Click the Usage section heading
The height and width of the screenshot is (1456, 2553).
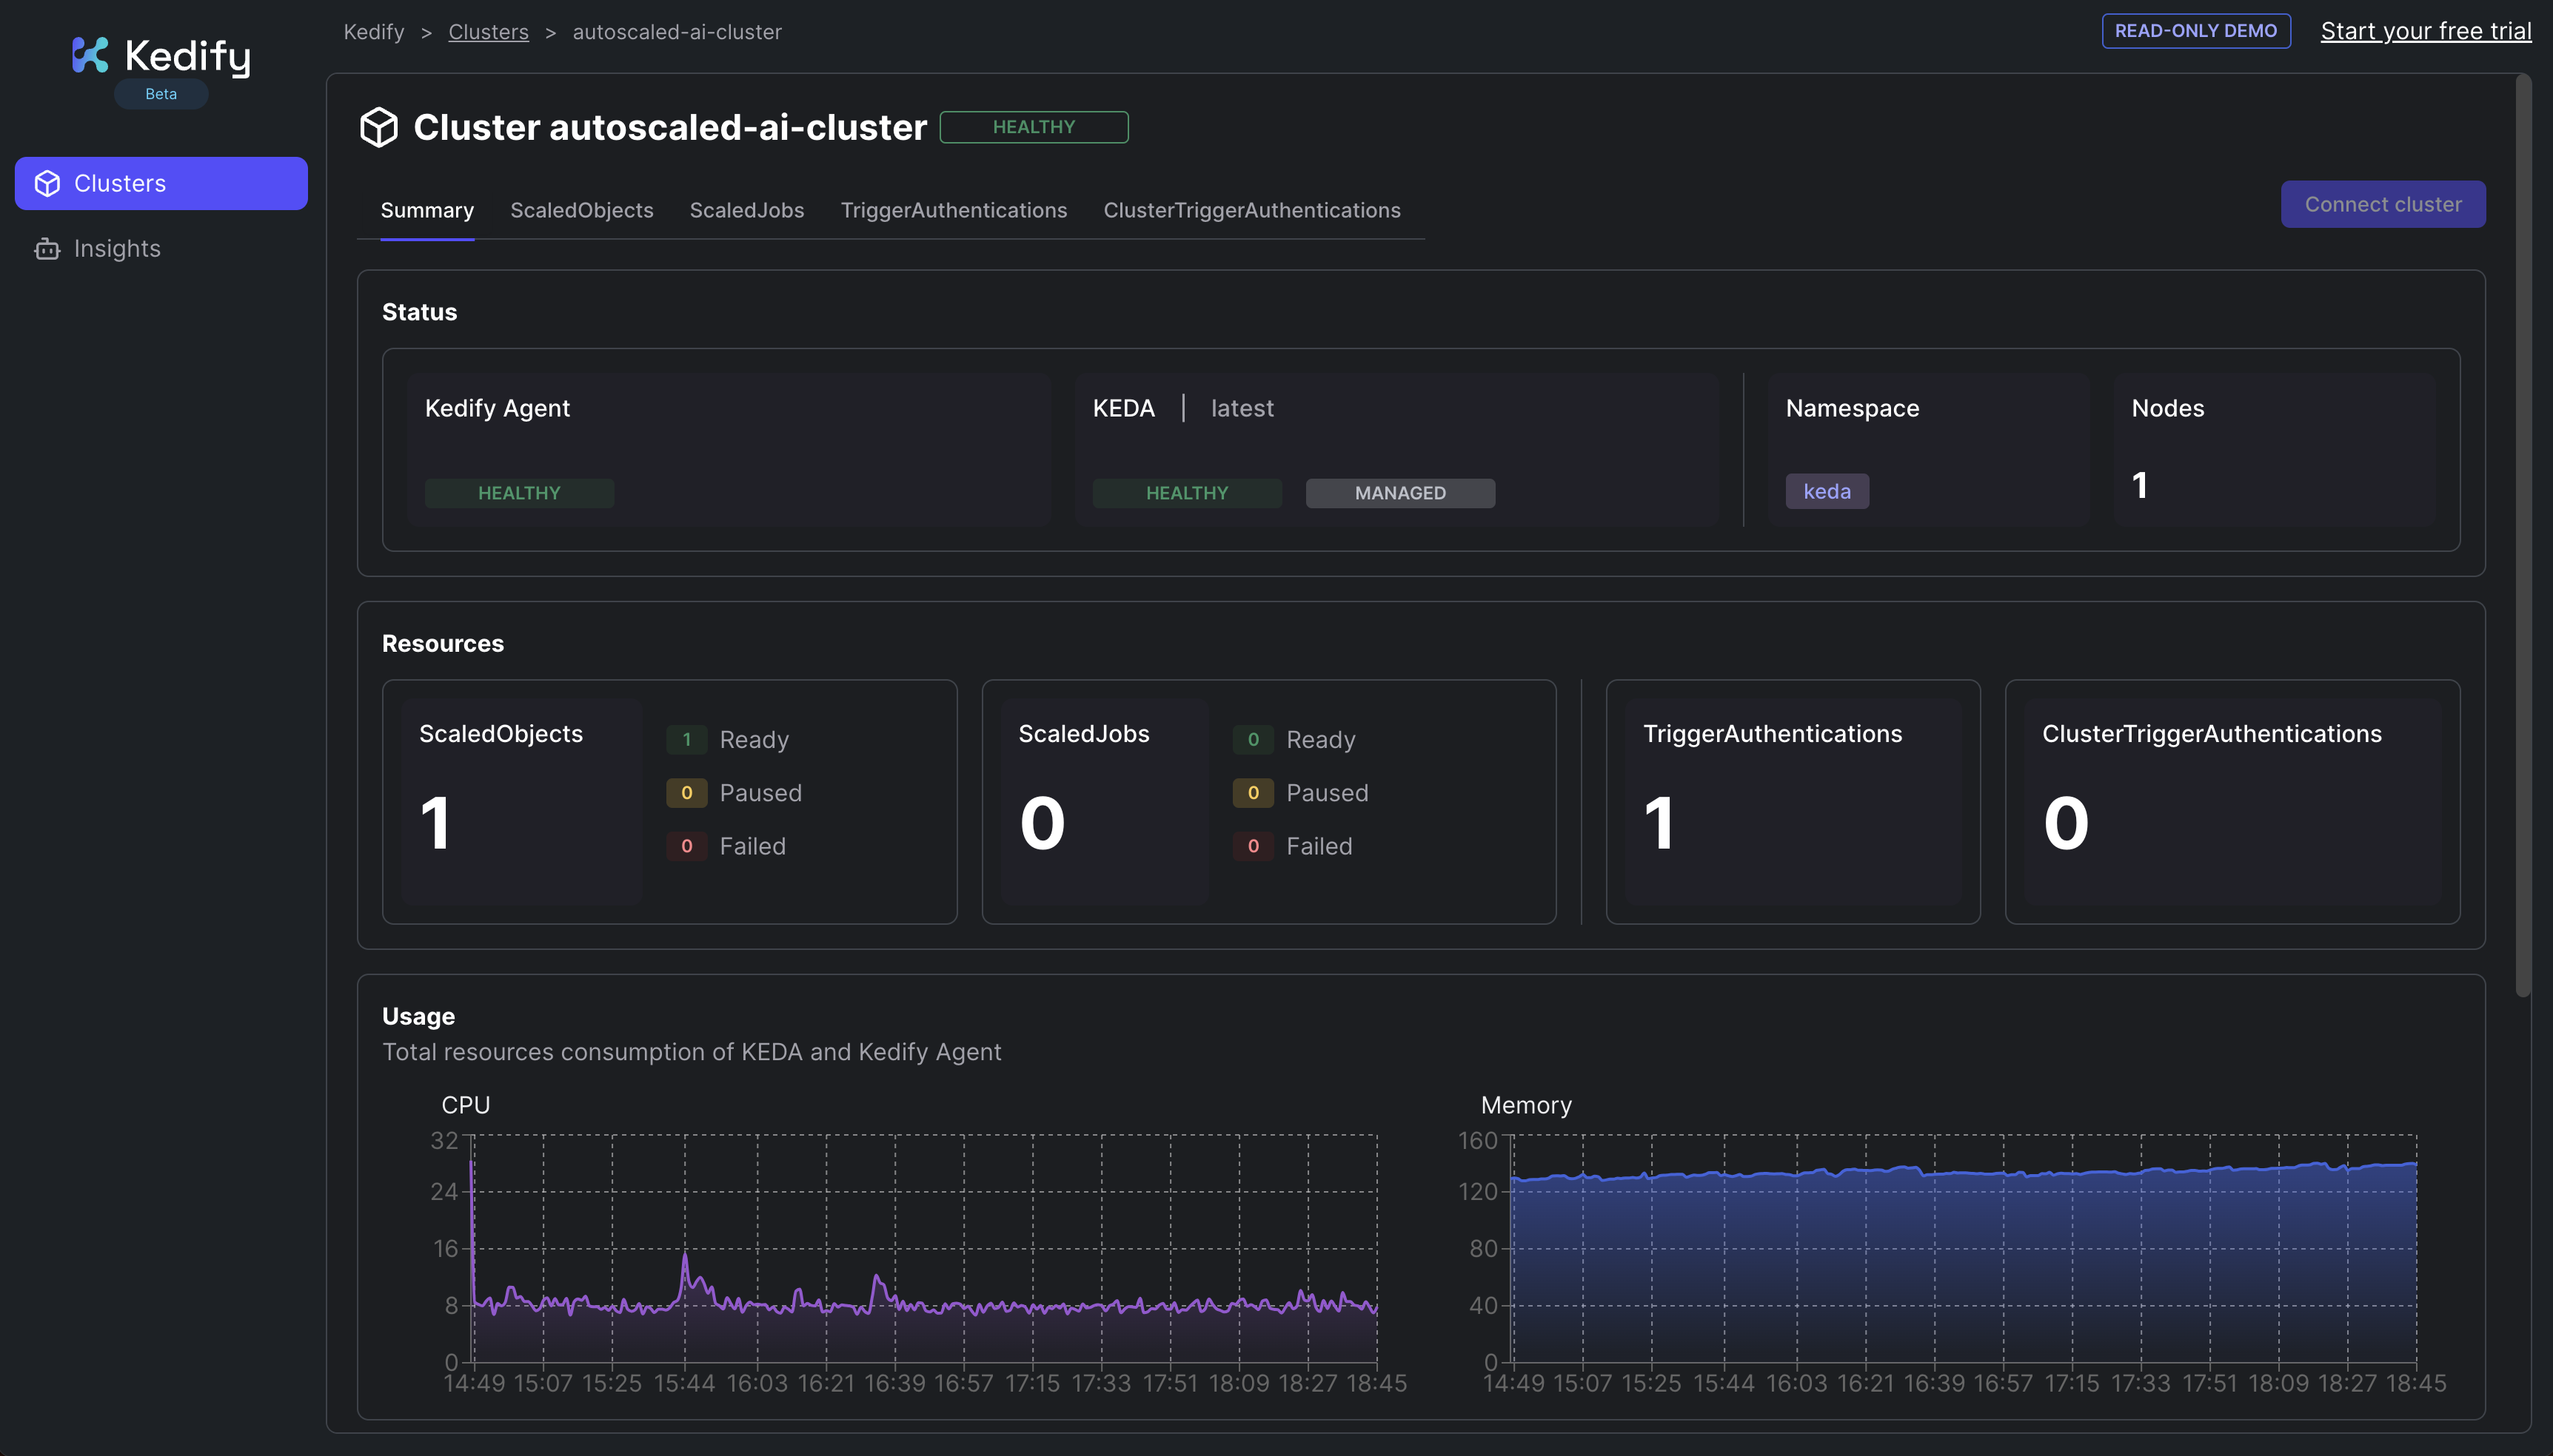point(418,1016)
